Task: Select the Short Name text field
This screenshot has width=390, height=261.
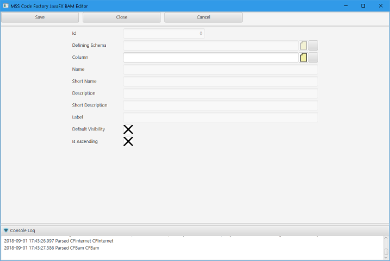Action: tap(220, 82)
